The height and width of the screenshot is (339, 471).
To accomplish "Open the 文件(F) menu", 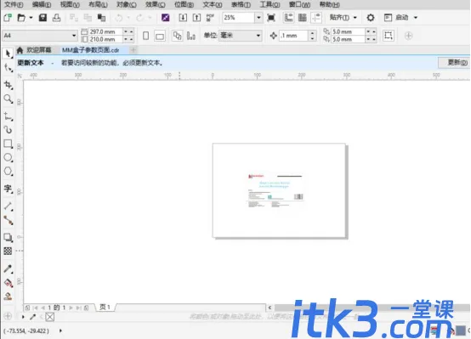I will (x=14, y=4).
